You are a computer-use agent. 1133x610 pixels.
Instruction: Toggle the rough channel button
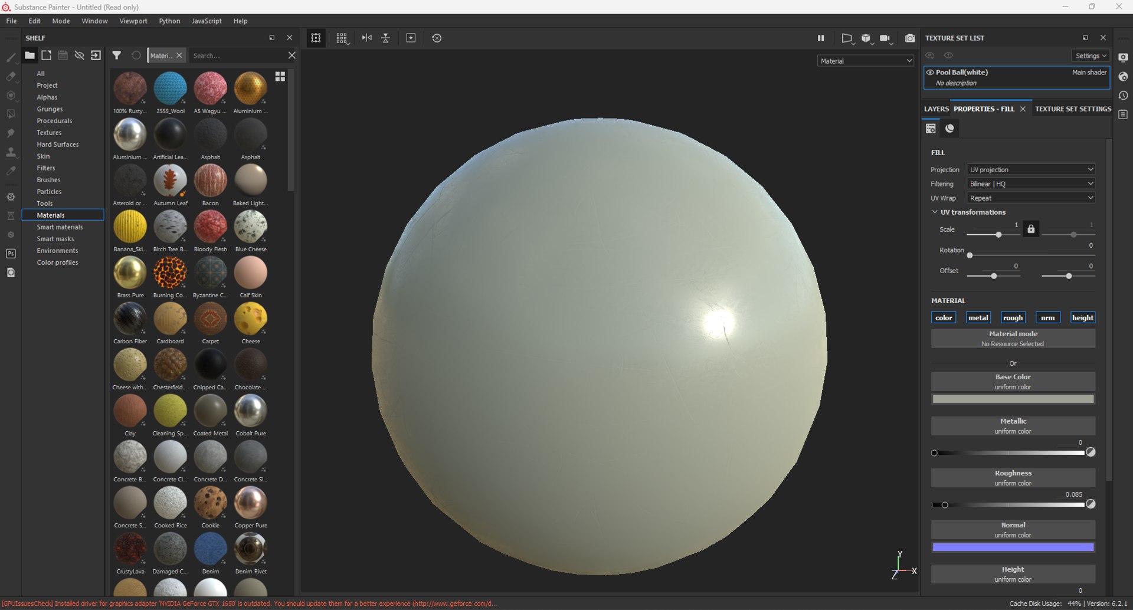pyautogui.click(x=1013, y=317)
